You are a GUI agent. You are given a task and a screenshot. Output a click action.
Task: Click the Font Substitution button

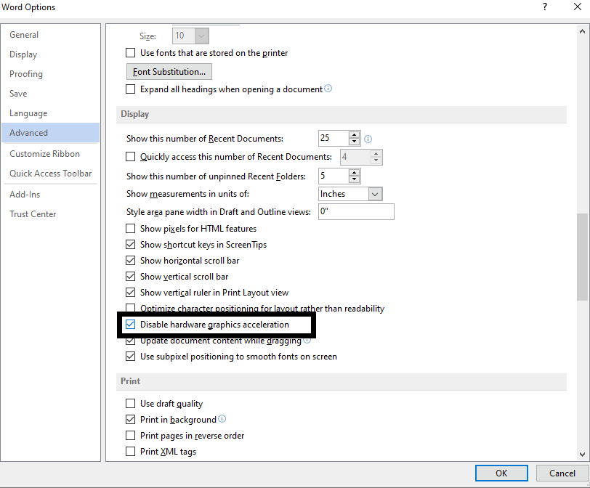tap(169, 71)
